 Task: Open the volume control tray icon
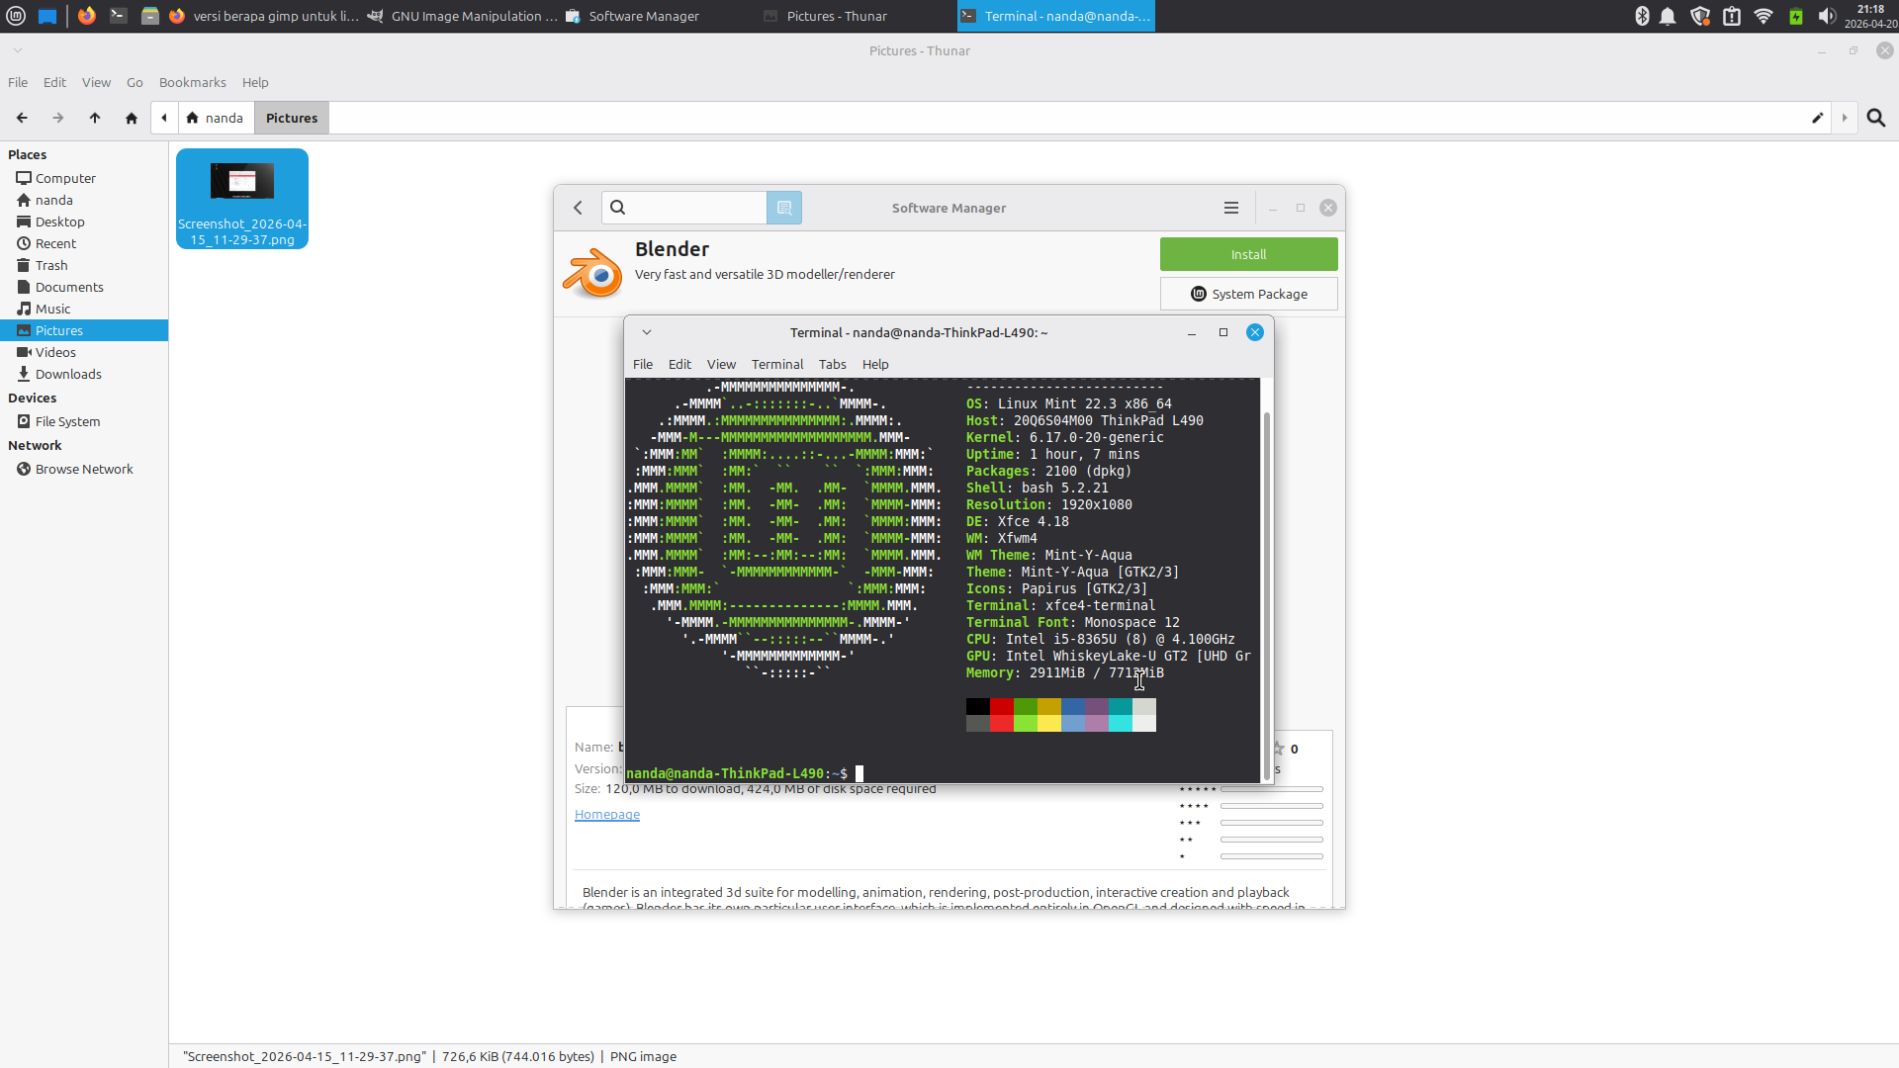pos(1827,16)
